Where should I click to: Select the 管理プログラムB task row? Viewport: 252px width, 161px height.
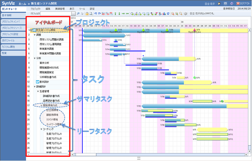pyautogui.click(x=54, y=148)
